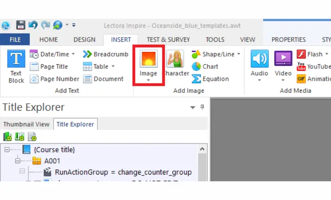Click the Lectora application logo icon
Image resolution: width=331 pixels, height=200 pixels.
coord(6,25)
